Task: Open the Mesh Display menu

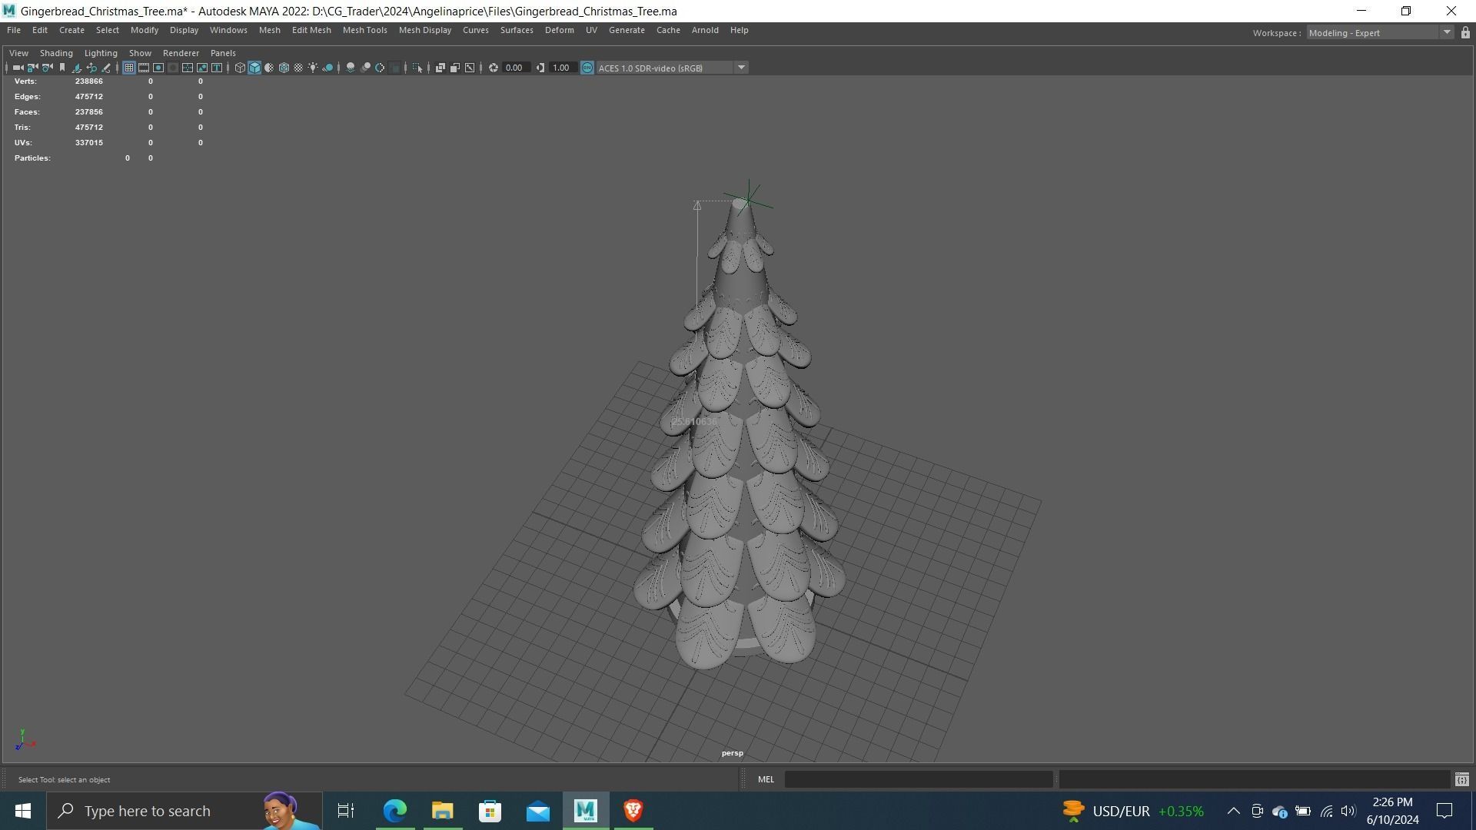Action: click(424, 30)
